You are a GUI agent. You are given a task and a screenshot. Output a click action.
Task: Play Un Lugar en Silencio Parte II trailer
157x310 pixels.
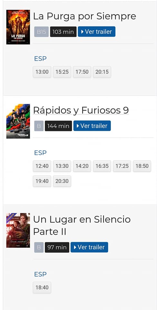89,247
